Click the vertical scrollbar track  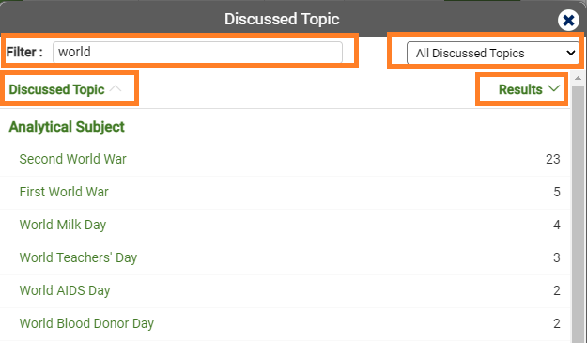pyautogui.click(x=578, y=213)
